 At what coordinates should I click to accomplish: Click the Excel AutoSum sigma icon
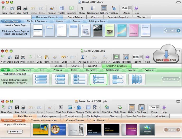(x=82, y=57)
